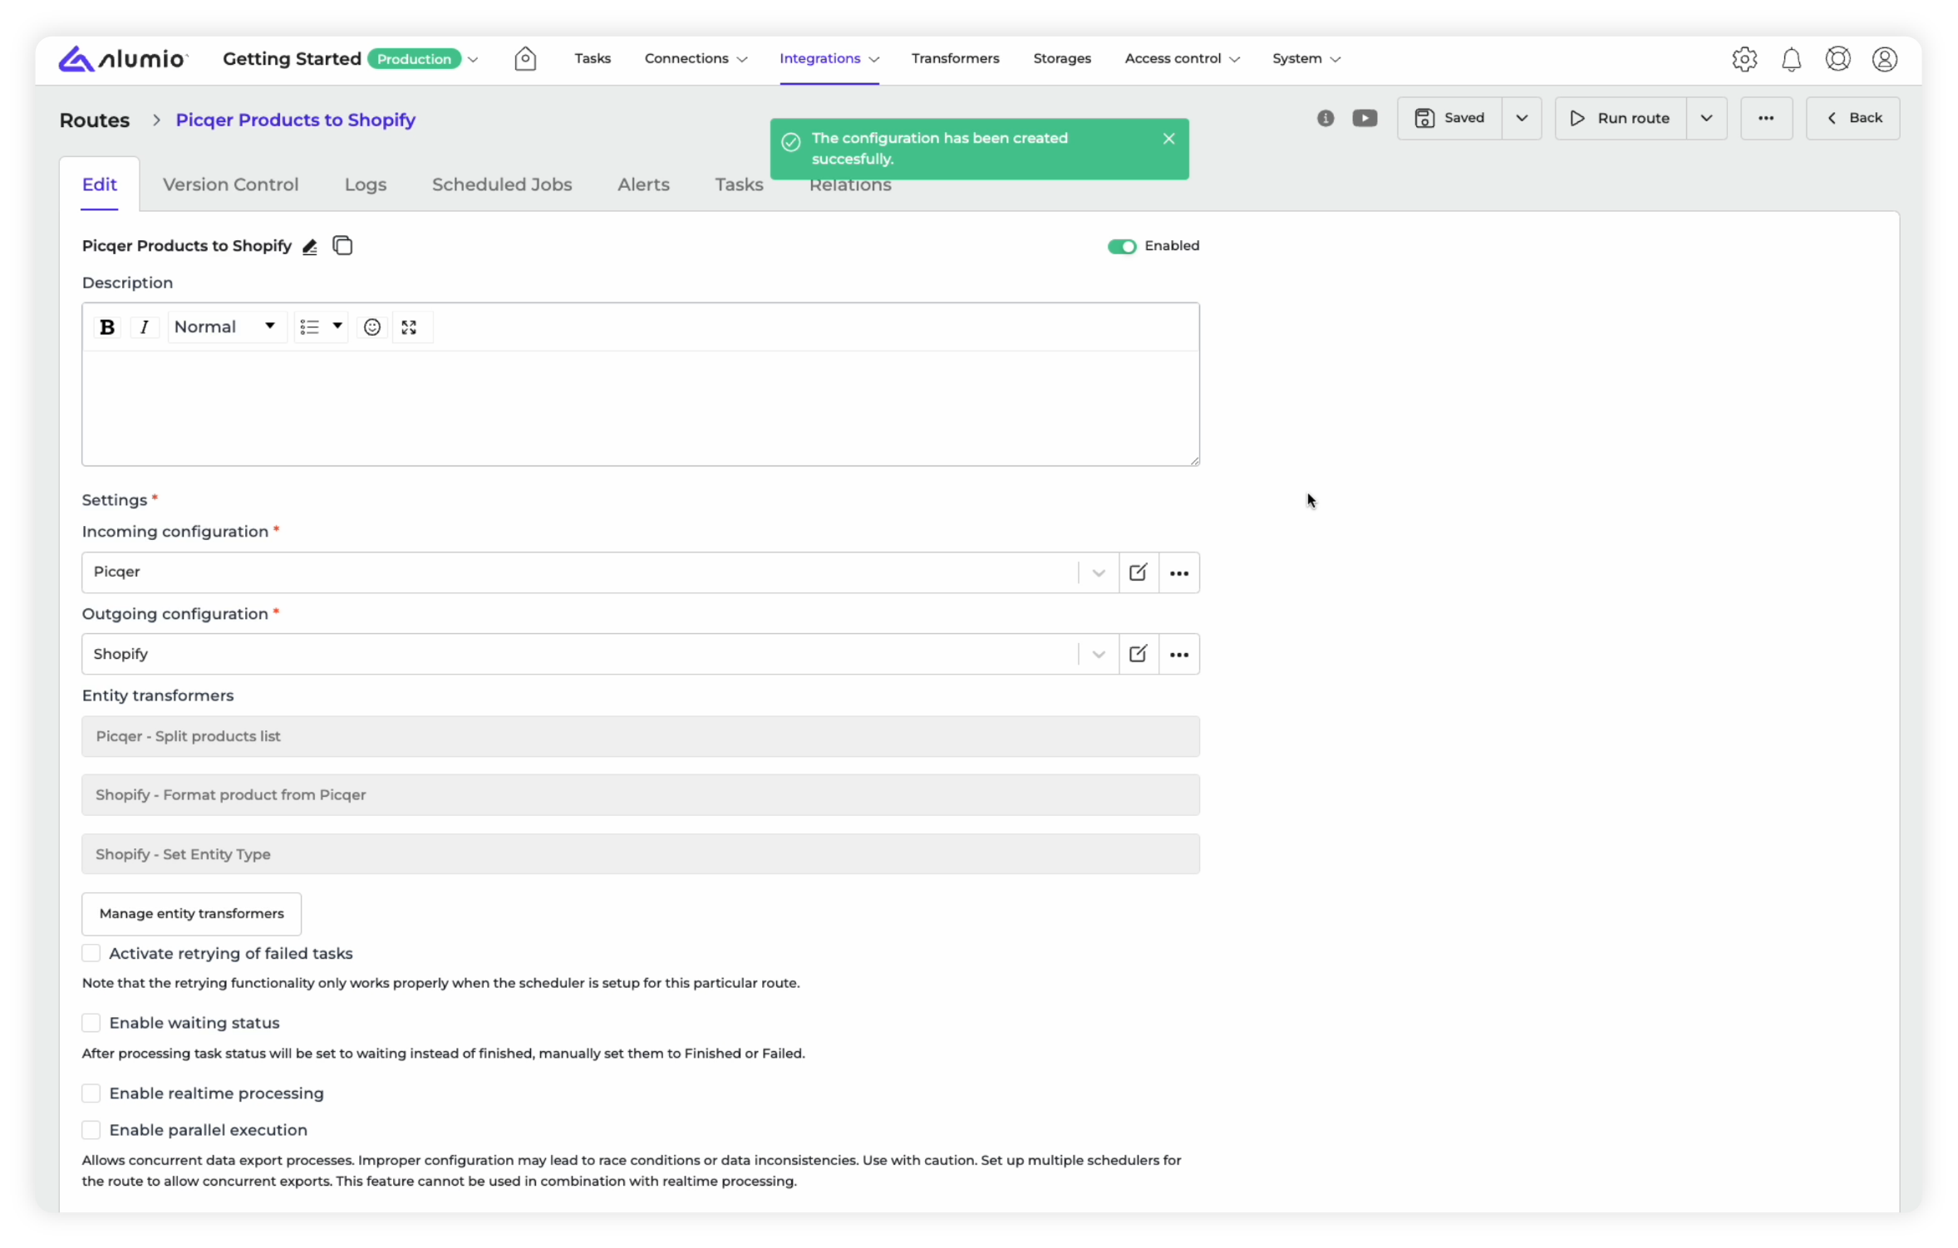Select the Edit tab

(x=99, y=184)
